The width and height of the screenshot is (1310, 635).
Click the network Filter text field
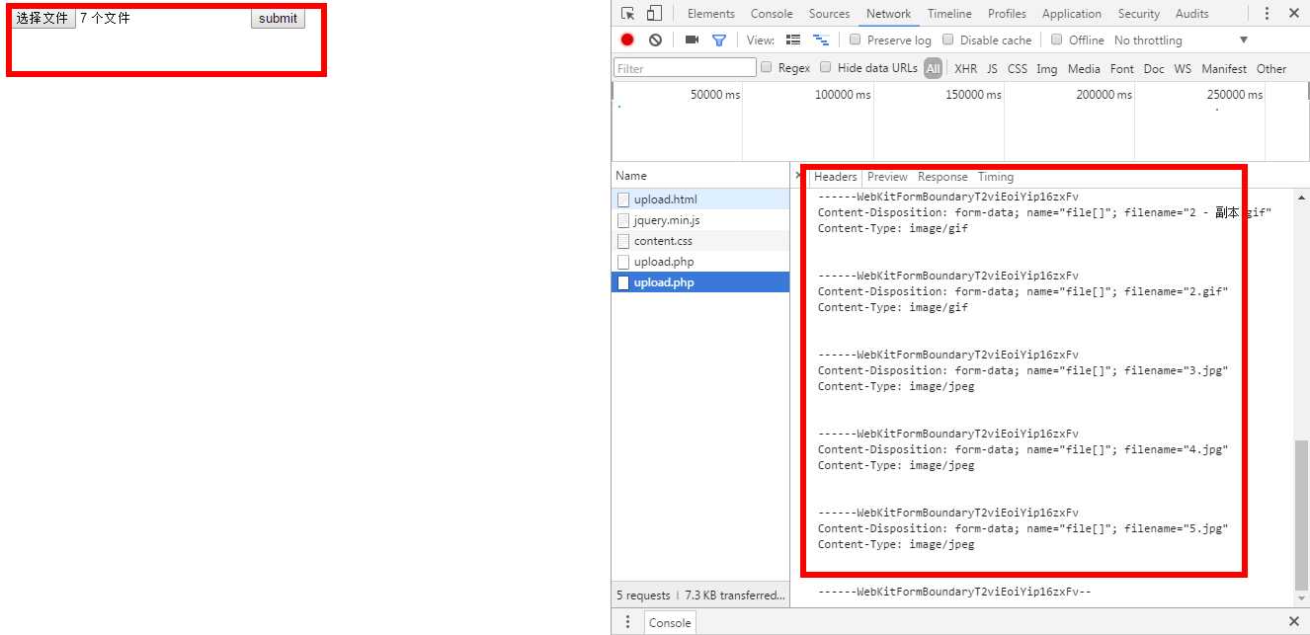point(685,68)
